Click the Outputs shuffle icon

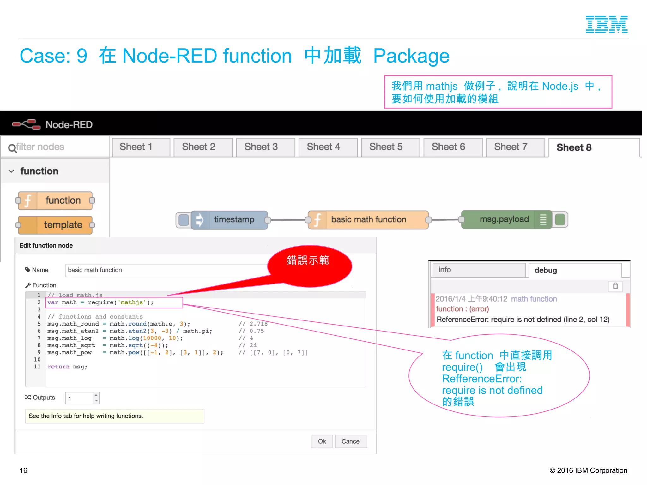[28, 398]
